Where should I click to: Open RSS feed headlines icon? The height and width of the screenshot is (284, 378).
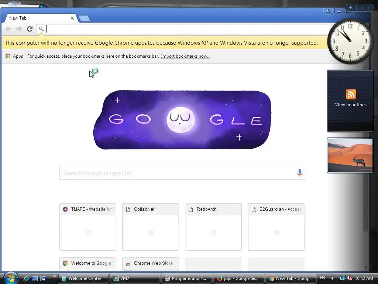(x=351, y=94)
